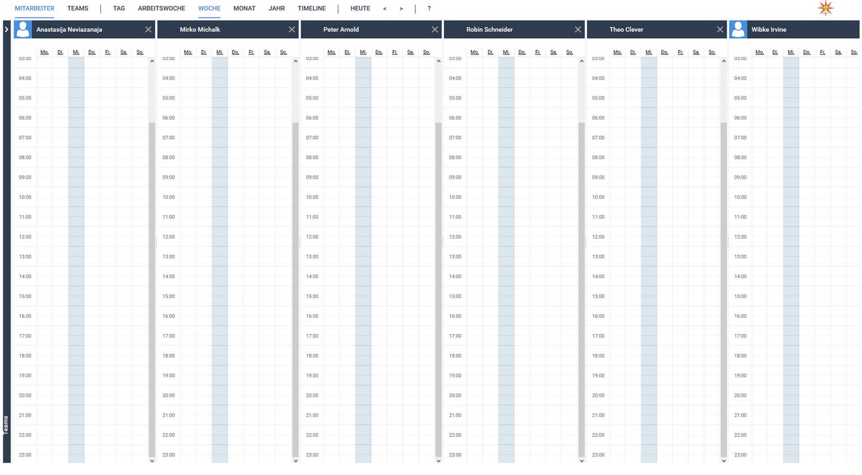Image resolution: width=862 pixels, height=475 pixels.
Task: Click the Mo. header in Robin Schneider's calendar
Action: (x=474, y=52)
